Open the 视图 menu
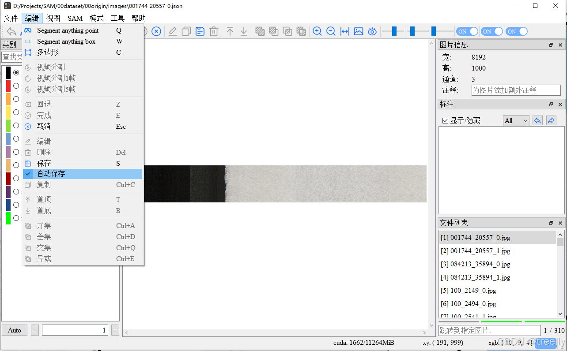Viewport: 567px width, 351px height. [53, 18]
